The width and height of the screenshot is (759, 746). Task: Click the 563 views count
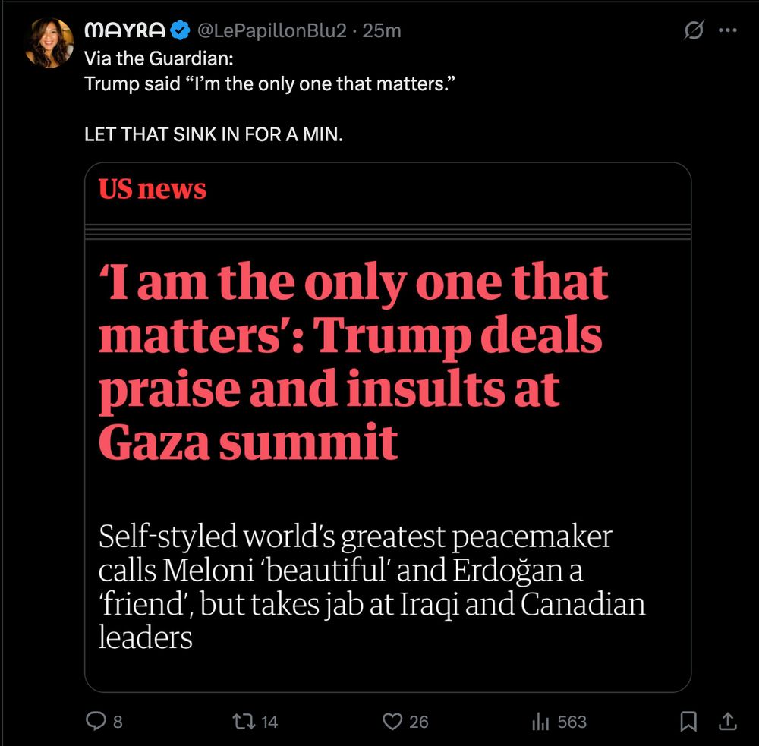(572, 722)
